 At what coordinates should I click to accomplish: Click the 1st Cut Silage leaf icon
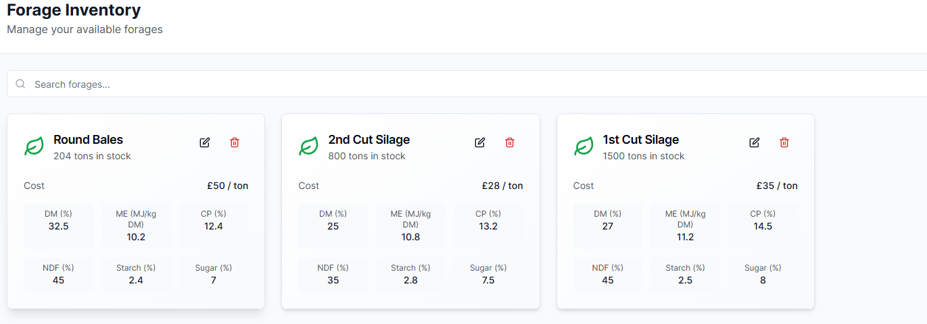click(584, 146)
